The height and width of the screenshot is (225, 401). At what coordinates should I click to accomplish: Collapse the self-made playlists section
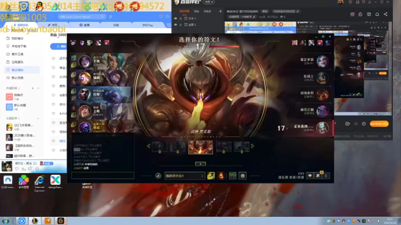(x=38, y=88)
